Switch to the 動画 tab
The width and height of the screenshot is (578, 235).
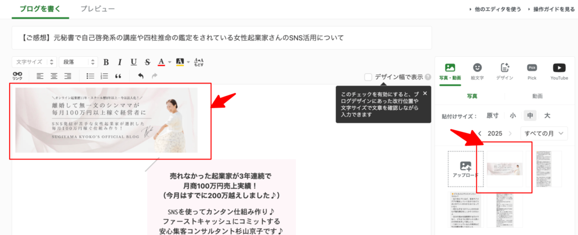click(537, 96)
